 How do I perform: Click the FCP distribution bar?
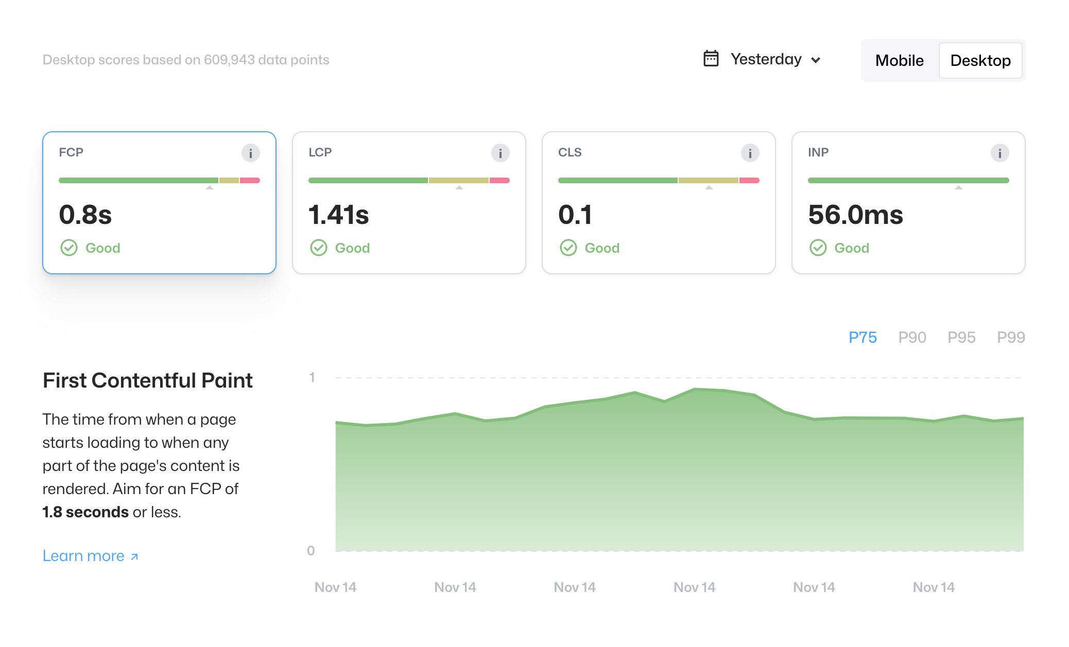pyautogui.click(x=159, y=180)
